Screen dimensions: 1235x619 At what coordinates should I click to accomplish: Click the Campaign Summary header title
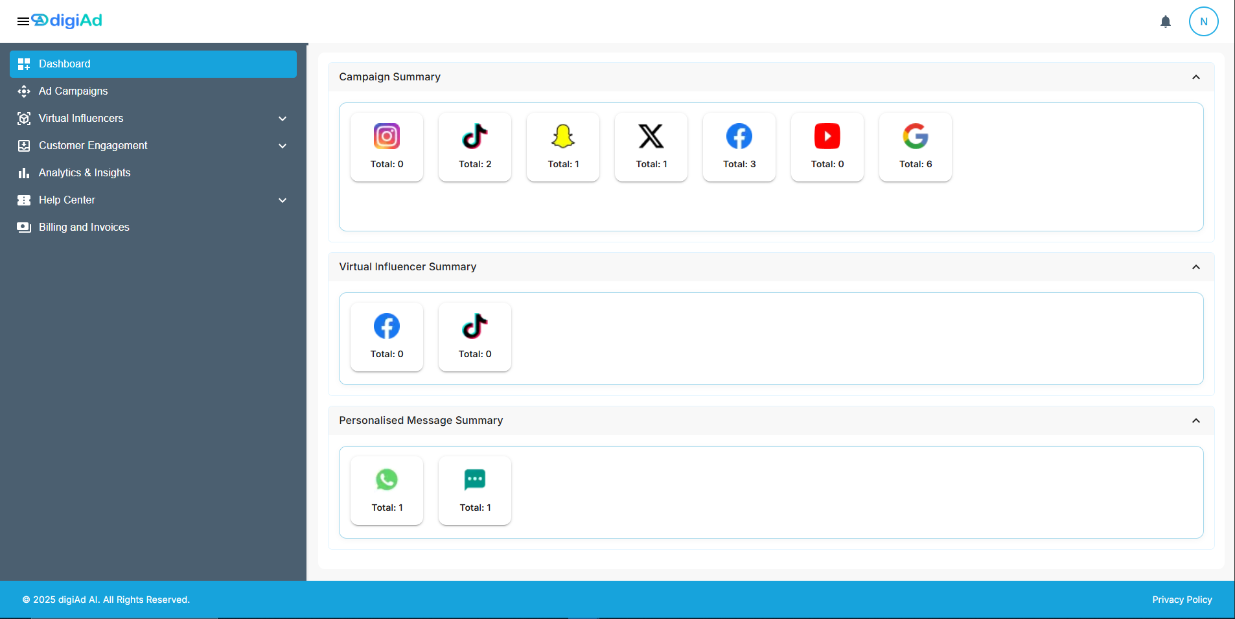(389, 76)
